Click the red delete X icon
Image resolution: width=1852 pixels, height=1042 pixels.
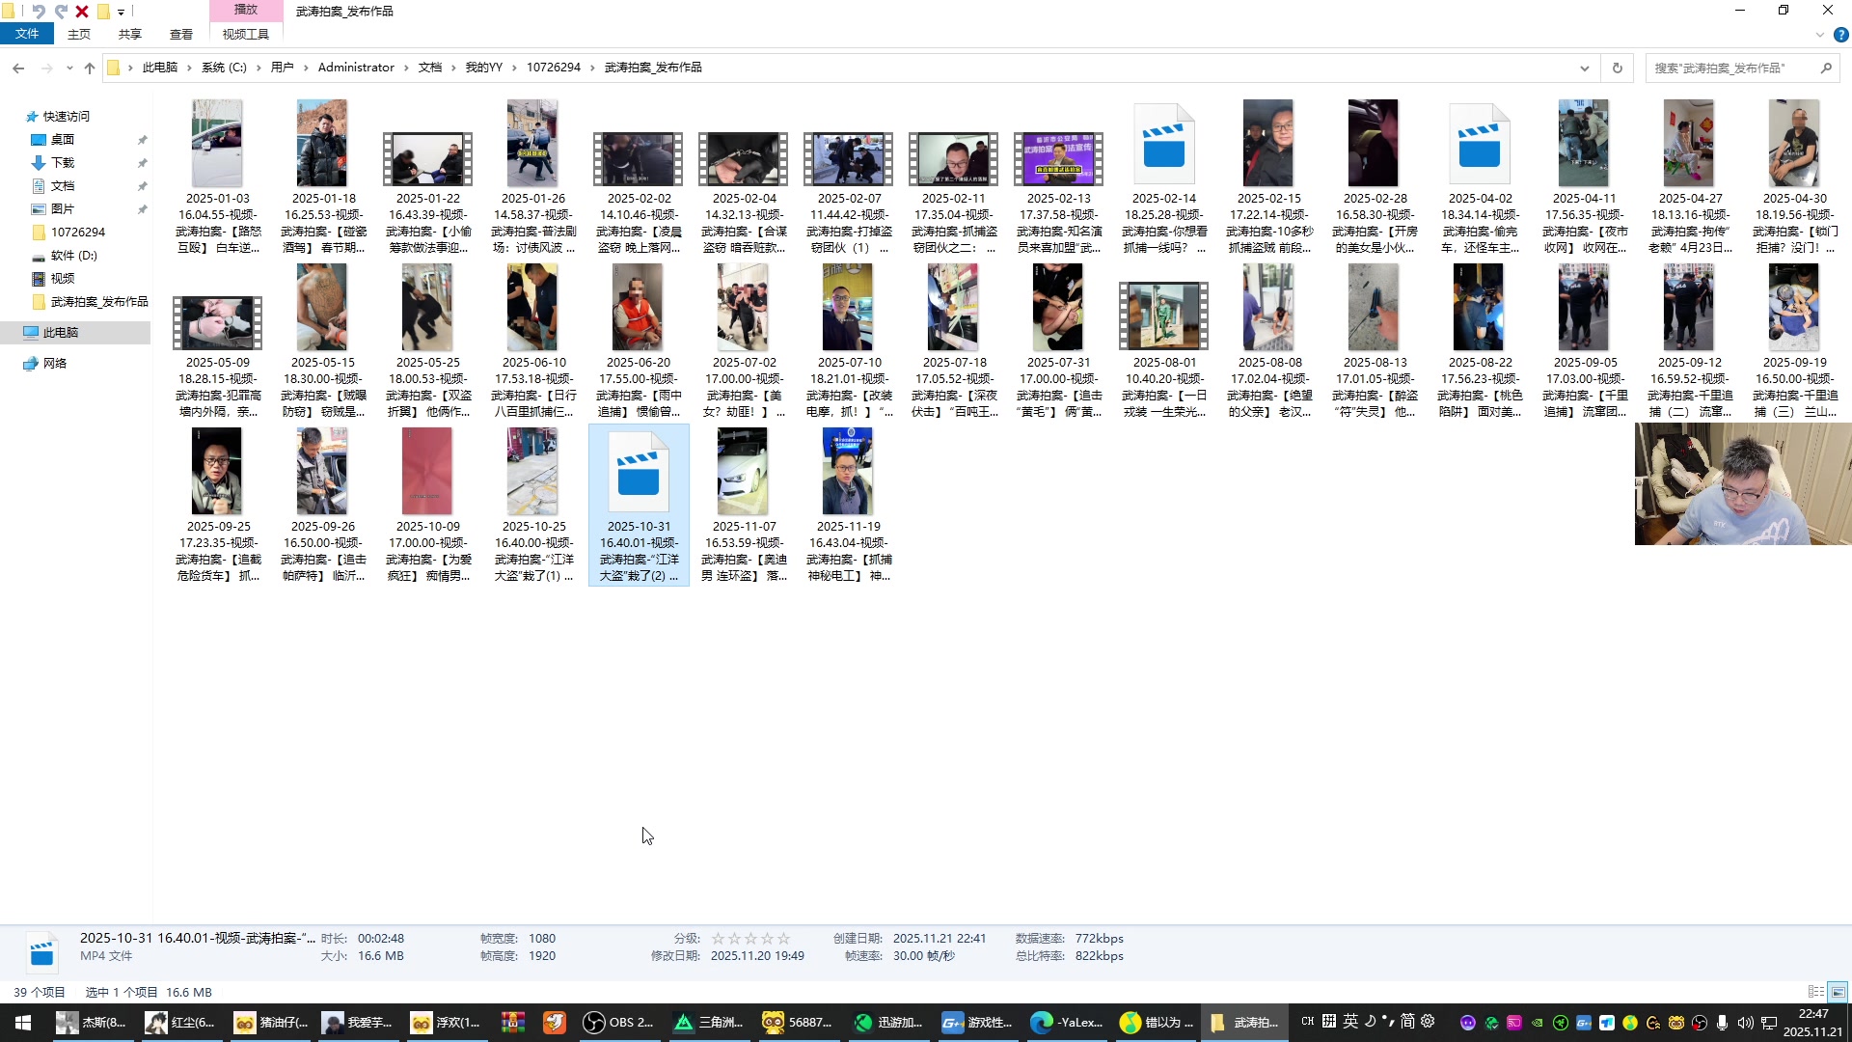coord(82,12)
